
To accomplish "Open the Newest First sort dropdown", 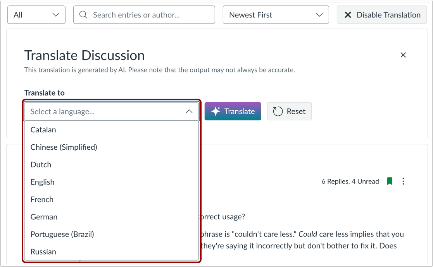I will click(276, 15).
